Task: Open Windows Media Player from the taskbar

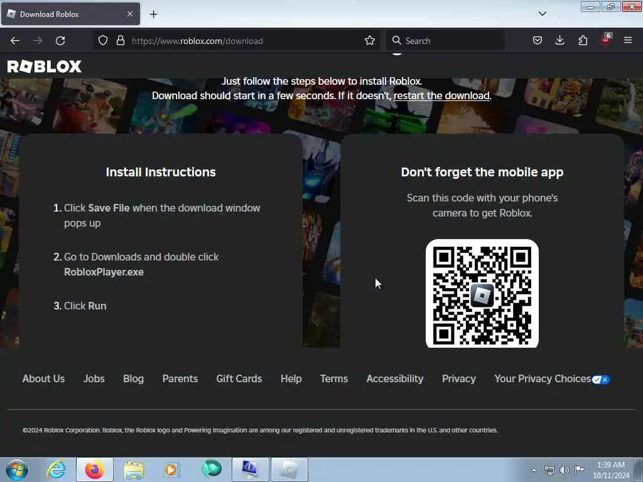Action: coord(172,469)
